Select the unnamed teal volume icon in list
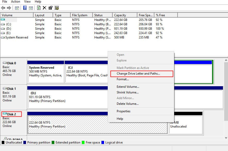The width and height of the screenshot is (228, 151). (x=3, y=19)
